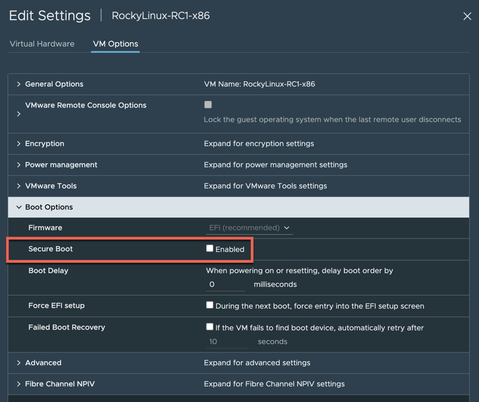
Task: Collapse the Boot Options section
Action: (19, 207)
